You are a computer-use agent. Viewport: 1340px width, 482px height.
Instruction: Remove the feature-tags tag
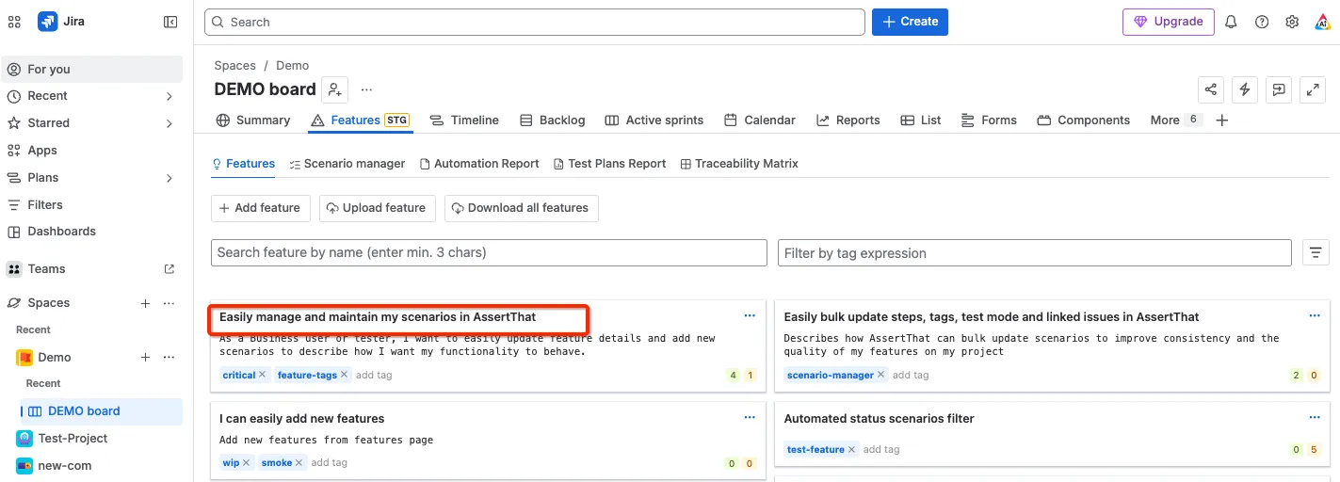(x=345, y=375)
